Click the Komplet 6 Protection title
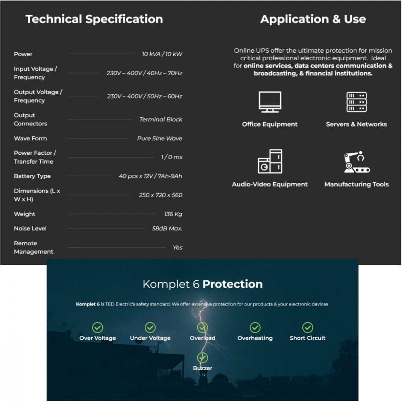Viewport: 402px width, 402px height. pyautogui.click(x=203, y=284)
